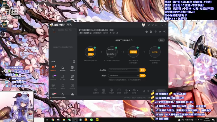Click the room ID 6964379 text
Screen dimensions: 217x122
click(105, 33)
